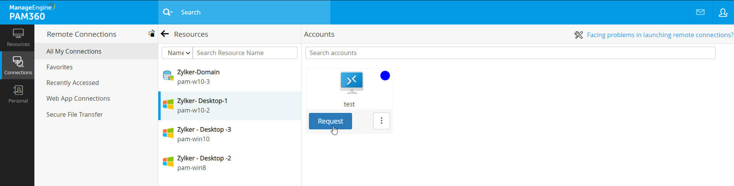Click the Zylker-Domain database icon

pyautogui.click(x=168, y=76)
